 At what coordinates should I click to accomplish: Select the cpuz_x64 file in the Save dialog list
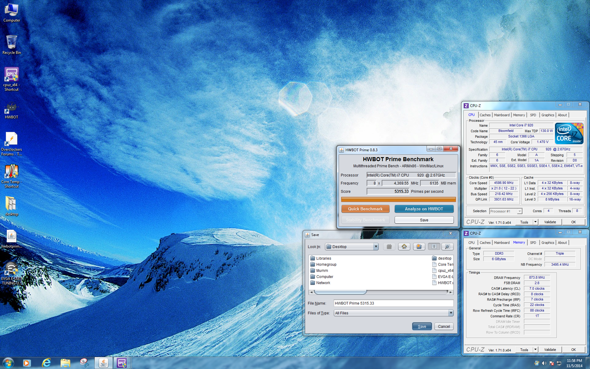(x=442, y=271)
